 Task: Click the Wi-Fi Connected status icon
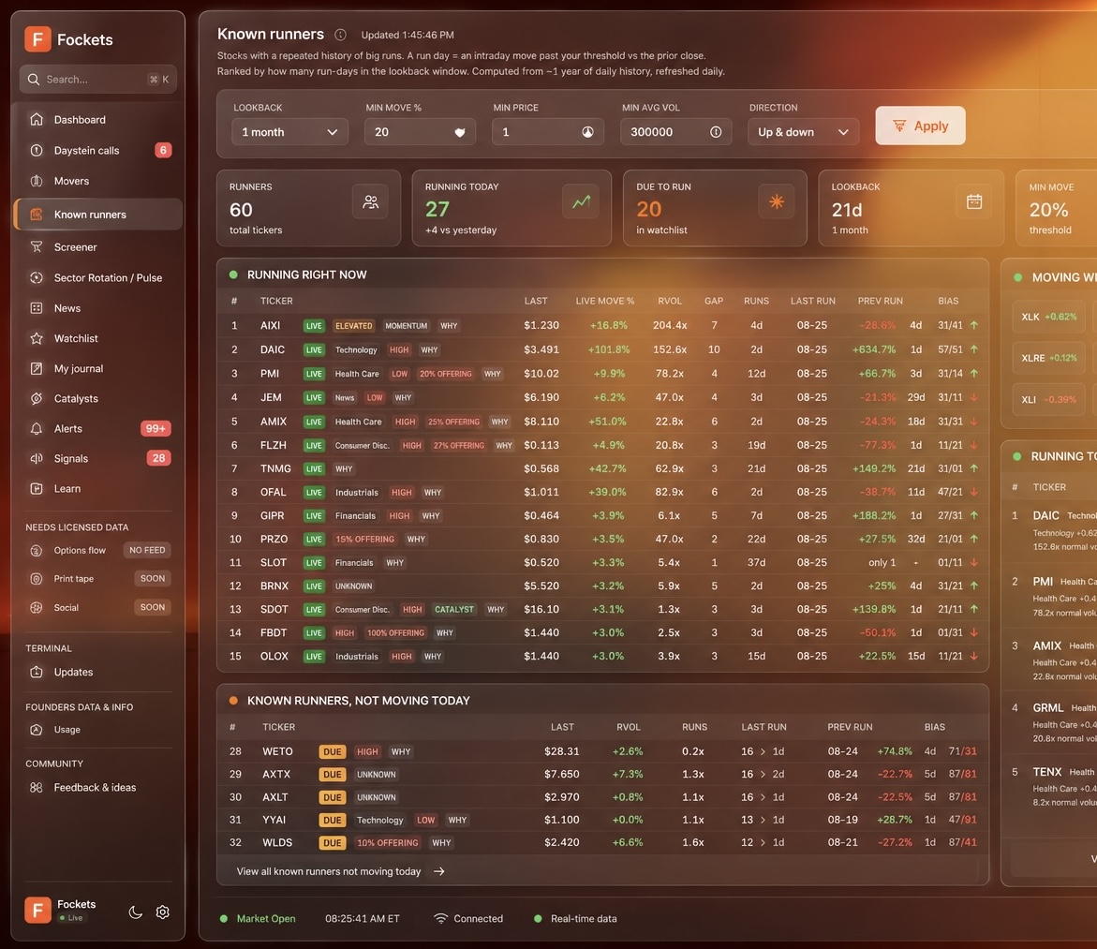pyautogui.click(x=440, y=918)
